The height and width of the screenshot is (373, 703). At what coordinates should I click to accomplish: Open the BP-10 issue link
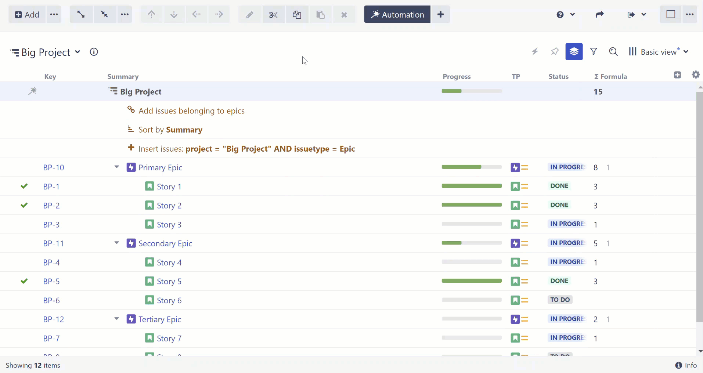point(54,168)
